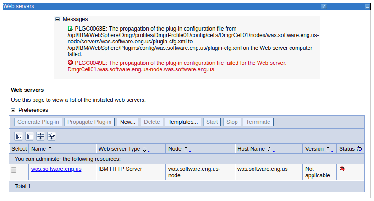The image size is (374, 201).
Task: Collapse the Messages section
Action: click(x=57, y=20)
